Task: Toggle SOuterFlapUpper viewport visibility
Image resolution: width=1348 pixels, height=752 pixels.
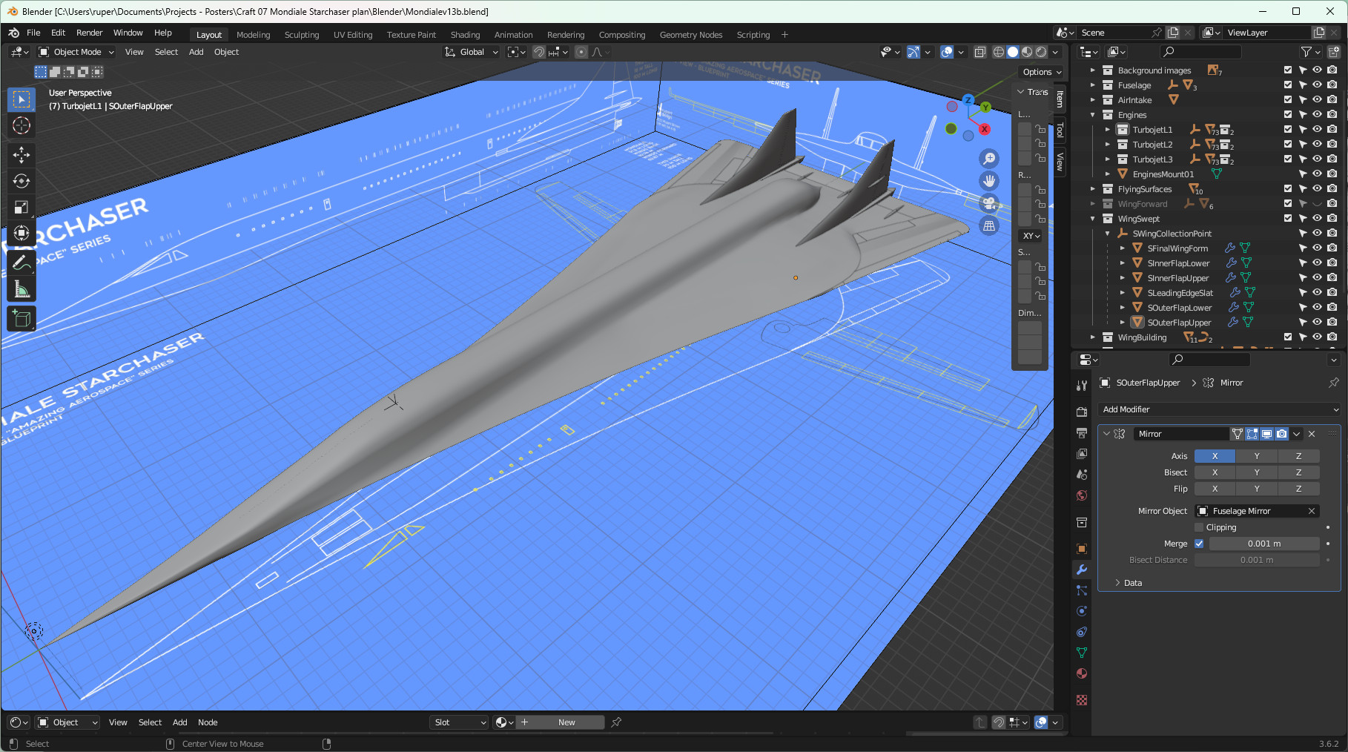Action: coord(1318,322)
